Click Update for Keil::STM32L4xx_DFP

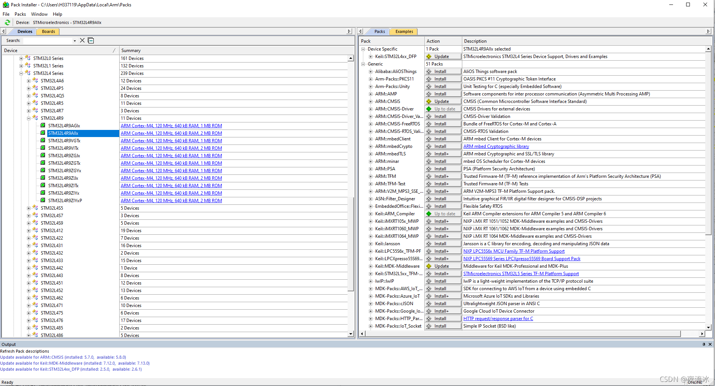[x=443, y=57]
